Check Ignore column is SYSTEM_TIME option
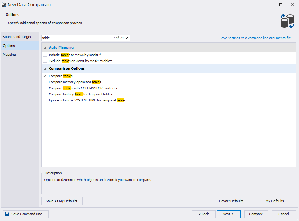Image resolution: width=299 pixels, height=221 pixels. (45, 100)
